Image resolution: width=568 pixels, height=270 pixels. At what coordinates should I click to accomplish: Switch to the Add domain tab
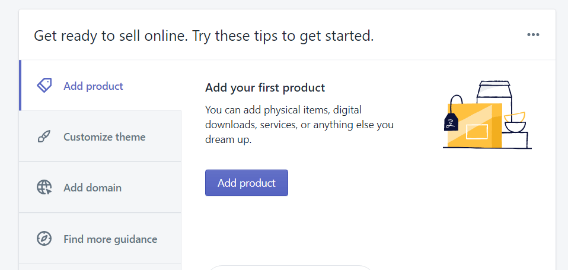100,187
